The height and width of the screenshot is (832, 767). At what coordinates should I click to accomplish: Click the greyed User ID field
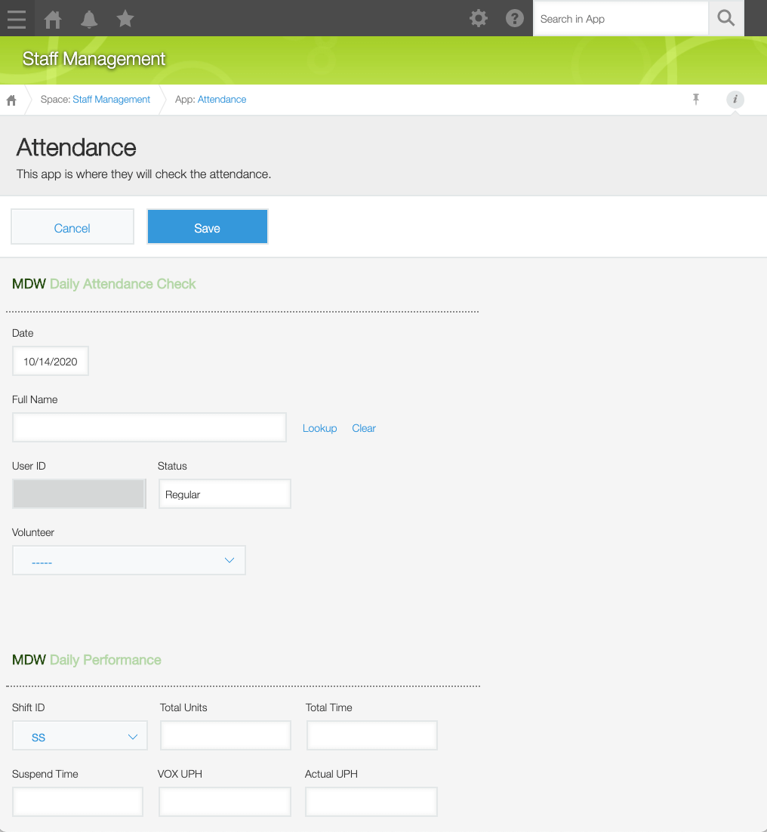79,494
